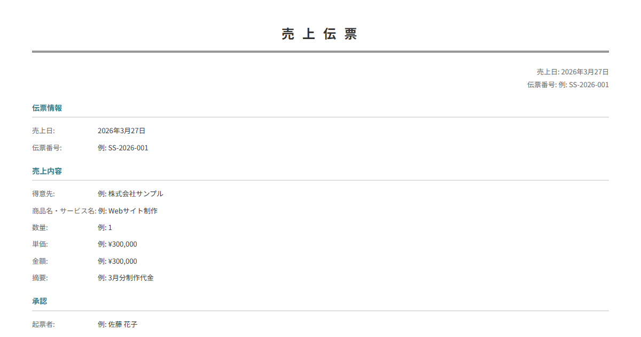Edit the 金額 amount field
Screen dimensions: 641x337
coord(118,261)
